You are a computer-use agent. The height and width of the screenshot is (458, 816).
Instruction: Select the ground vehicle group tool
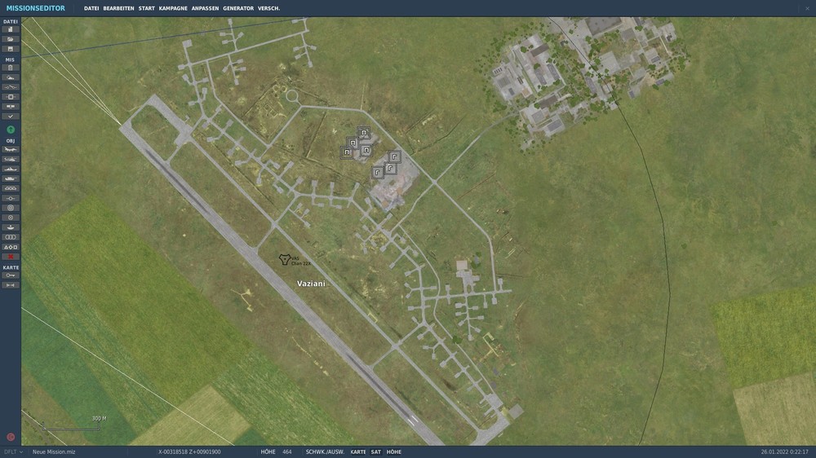pos(11,178)
